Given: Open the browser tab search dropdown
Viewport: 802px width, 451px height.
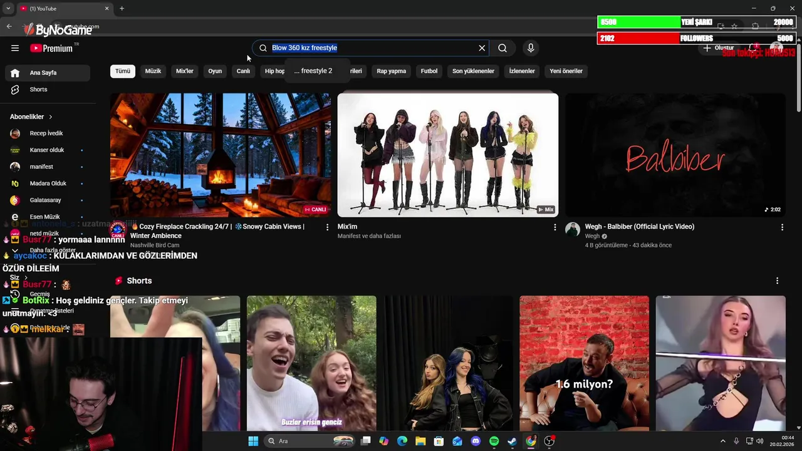Looking at the screenshot, I should 8,8.
